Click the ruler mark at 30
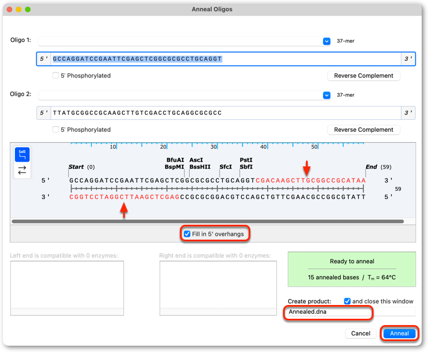Viewport: 428px width, 352px height. [x=214, y=147]
